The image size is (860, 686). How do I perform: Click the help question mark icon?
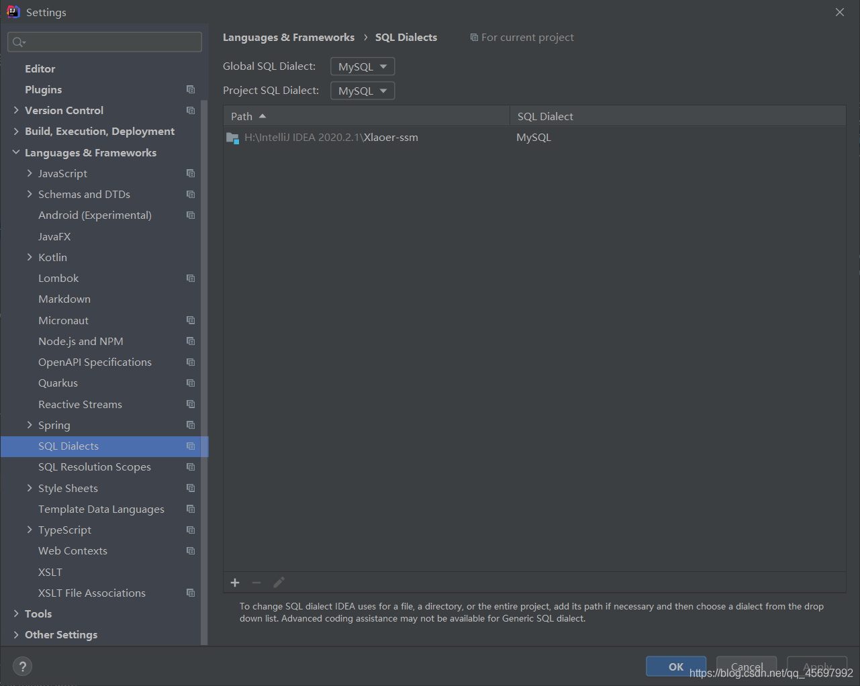tap(22, 667)
